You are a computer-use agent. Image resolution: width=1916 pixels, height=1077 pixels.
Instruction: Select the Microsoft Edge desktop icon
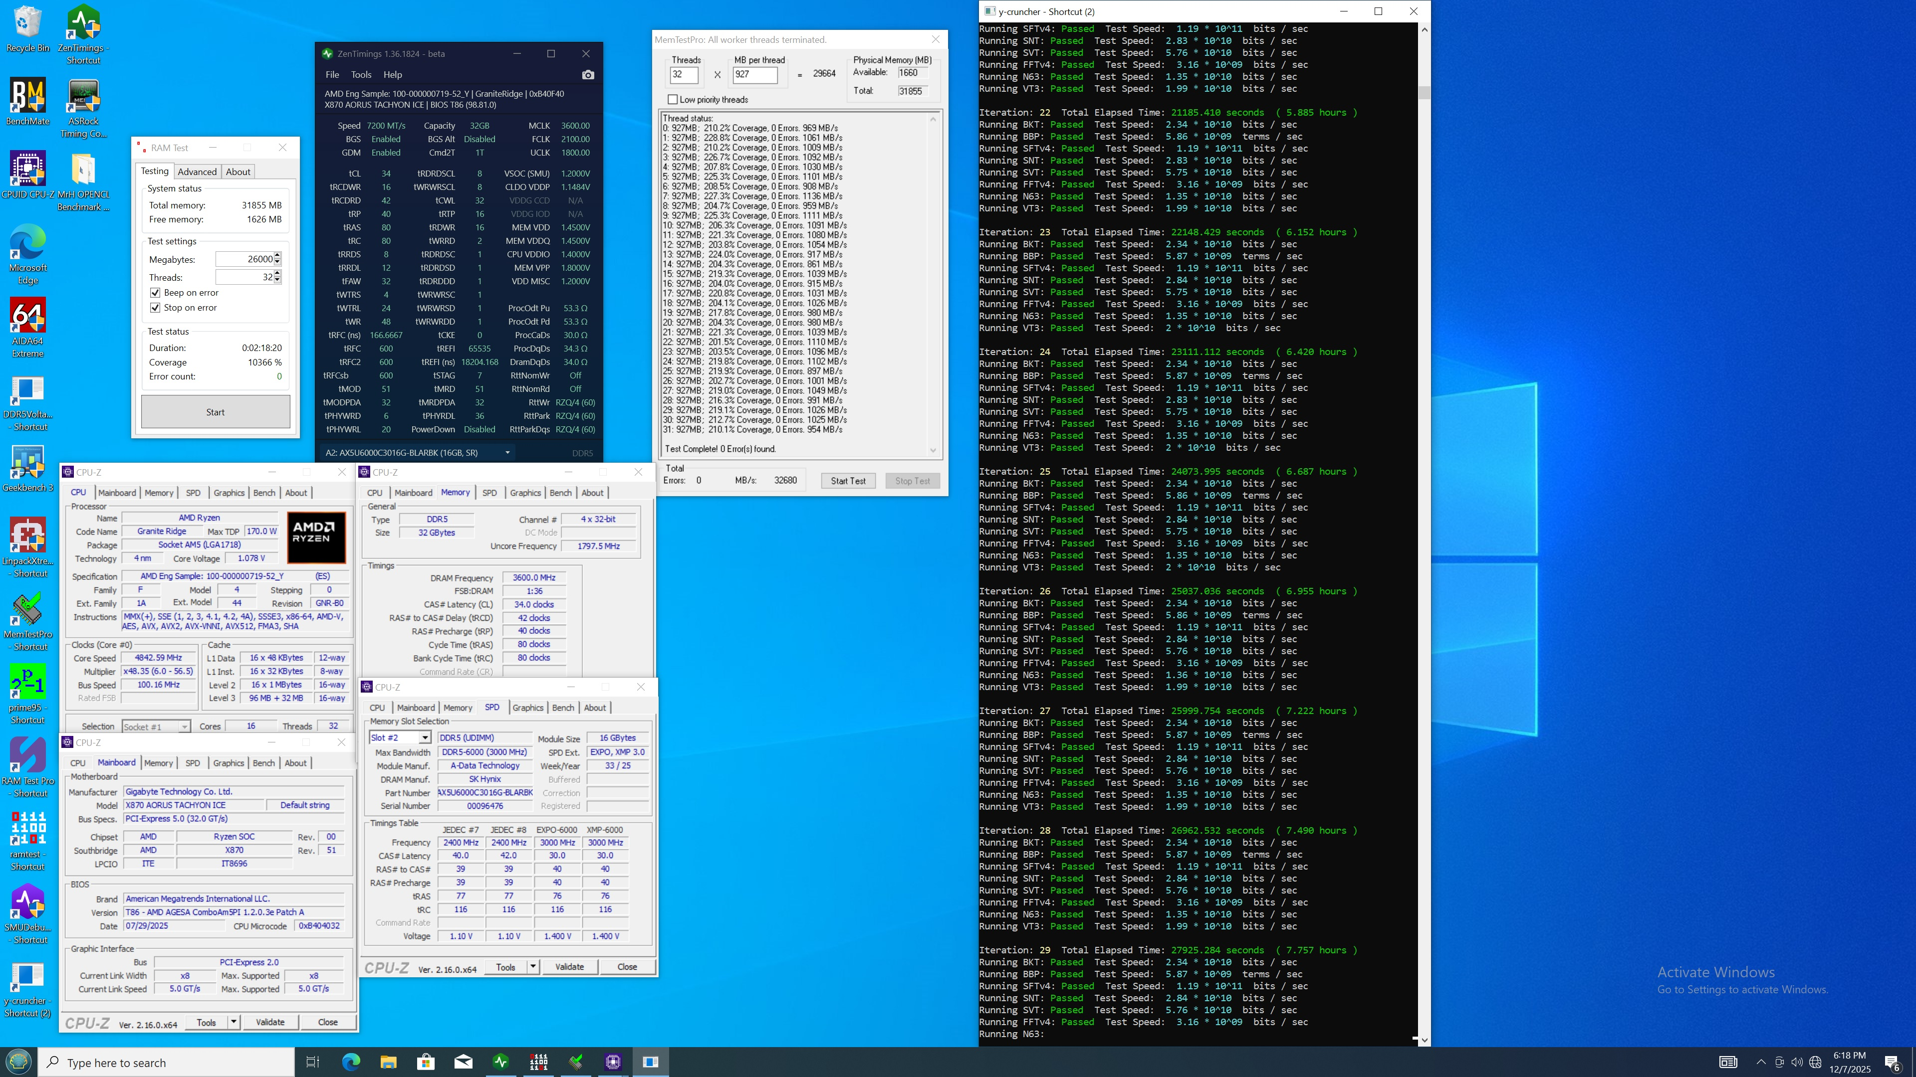pos(27,254)
